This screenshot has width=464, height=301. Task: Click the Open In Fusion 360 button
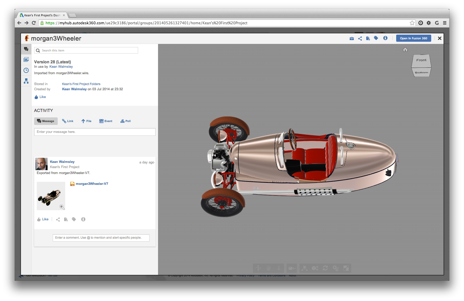tap(413, 38)
